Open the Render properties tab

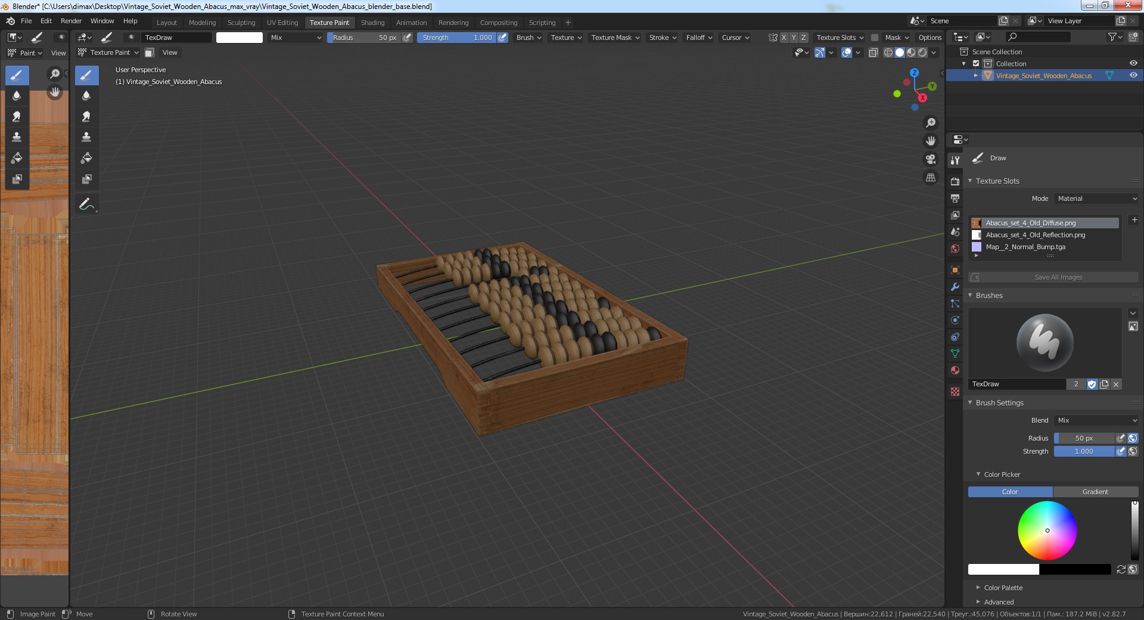tap(955, 181)
